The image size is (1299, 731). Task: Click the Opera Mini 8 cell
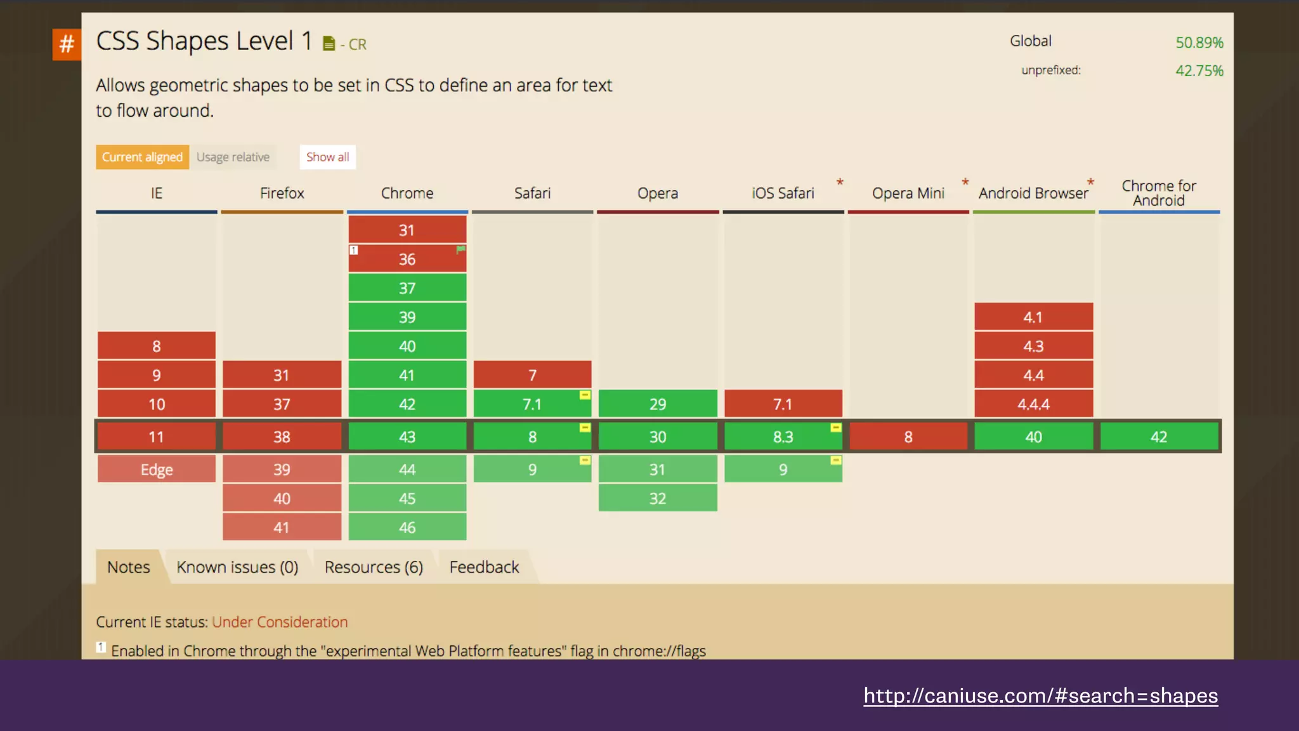tap(908, 437)
